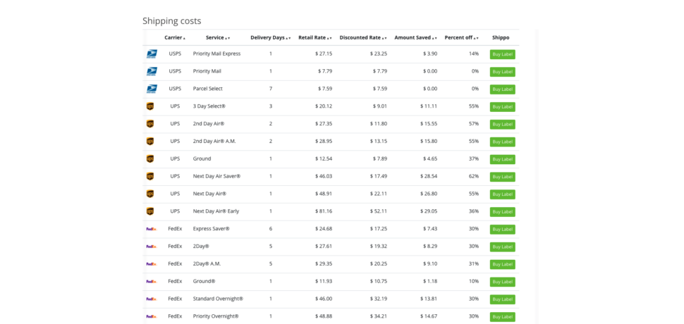Click the FedEx logo for 2Day® at $27.61

[x=152, y=246]
